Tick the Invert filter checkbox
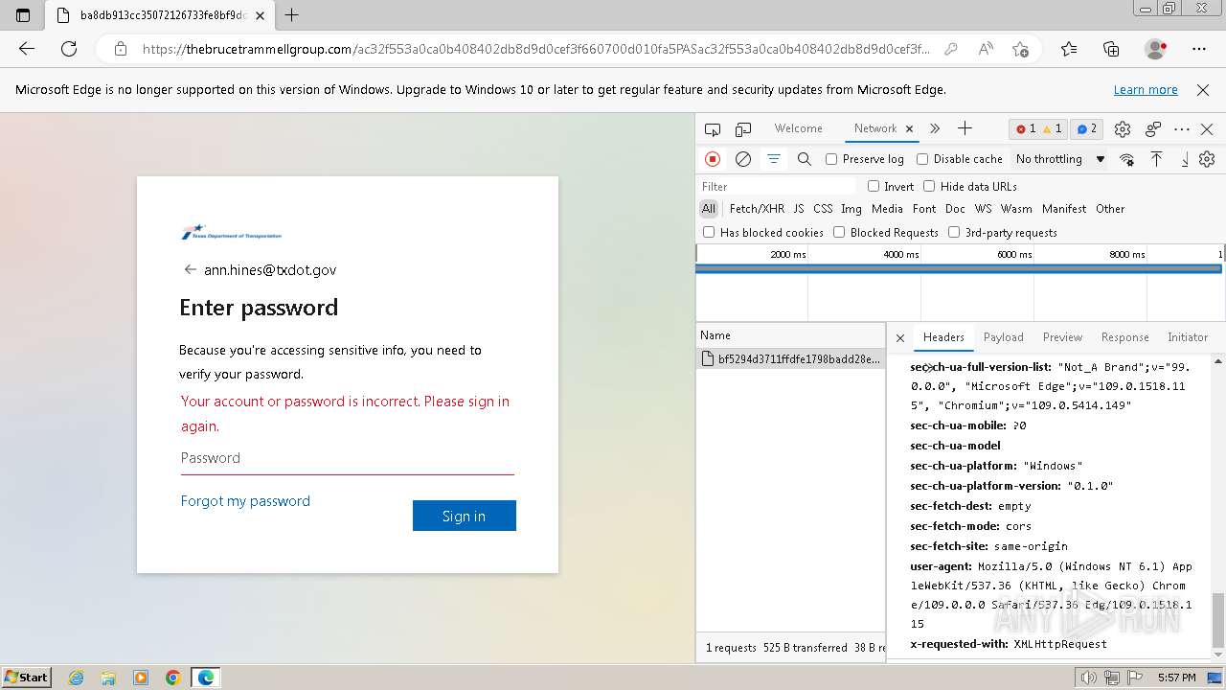The image size is (1226, 690). point(874,186)
